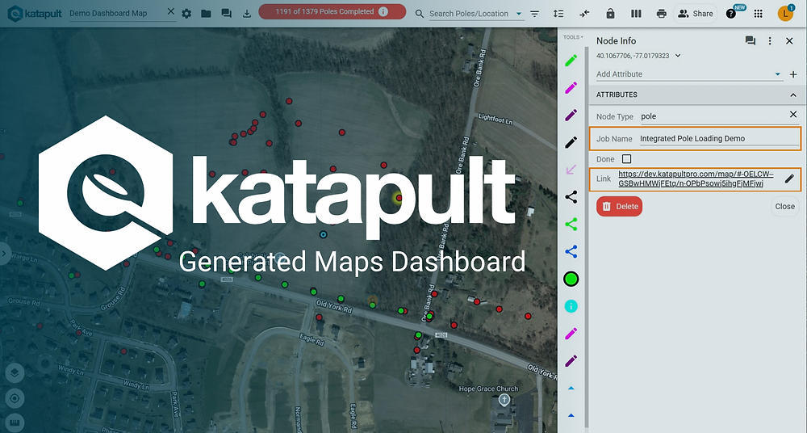
Task: Print the map with printer icon
Action: [x=662, y=14]
